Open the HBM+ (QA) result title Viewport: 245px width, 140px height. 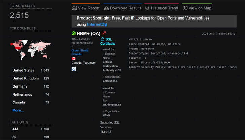tap(89, 33)
